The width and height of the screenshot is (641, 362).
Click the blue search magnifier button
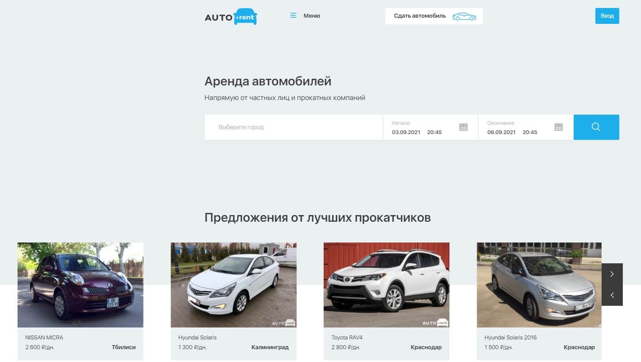pyautogui.click(x=596, y=127)
